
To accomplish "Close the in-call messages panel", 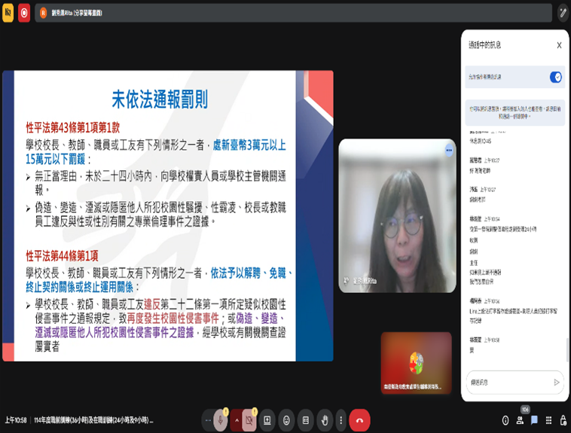I will 559,45.
